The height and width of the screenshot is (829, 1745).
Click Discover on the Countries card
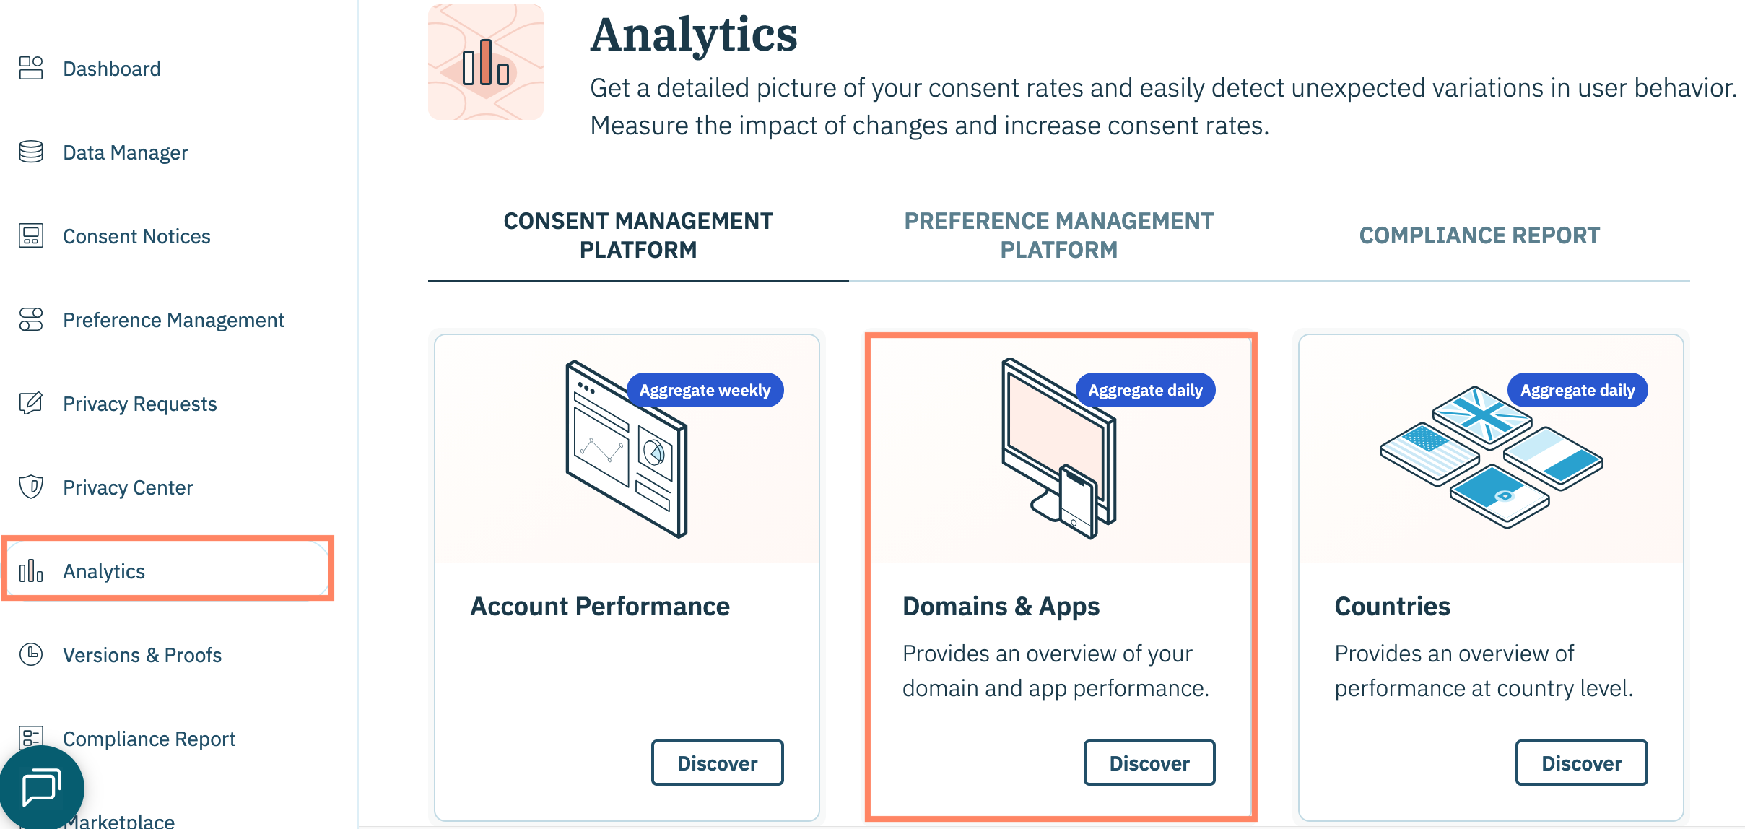click(1581, 763)
